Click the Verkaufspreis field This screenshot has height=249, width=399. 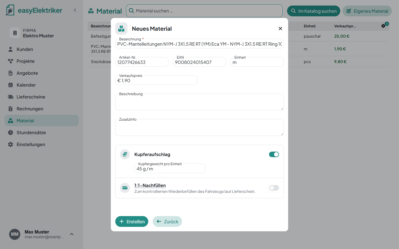click(x=156, y=81)
